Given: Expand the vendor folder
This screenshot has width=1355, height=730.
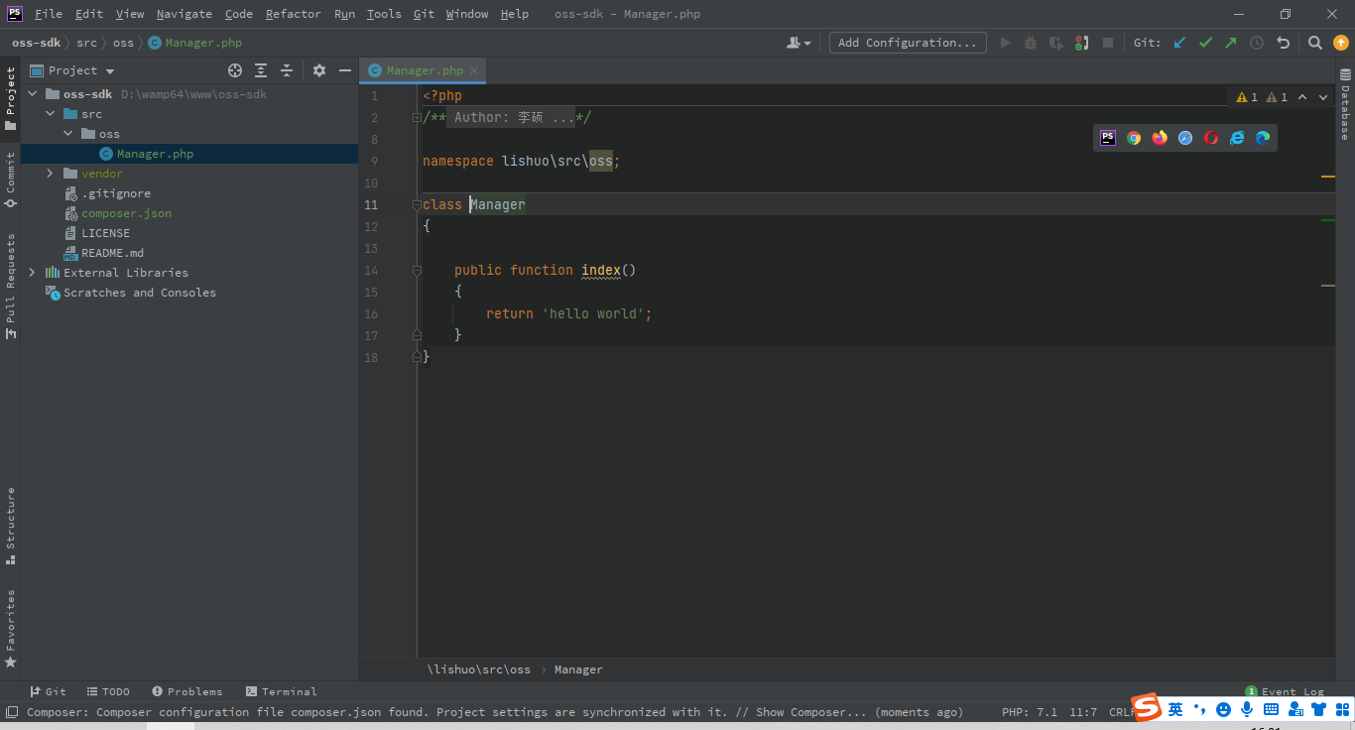Looking at the screenshot, I should click(x=51, y=174).
